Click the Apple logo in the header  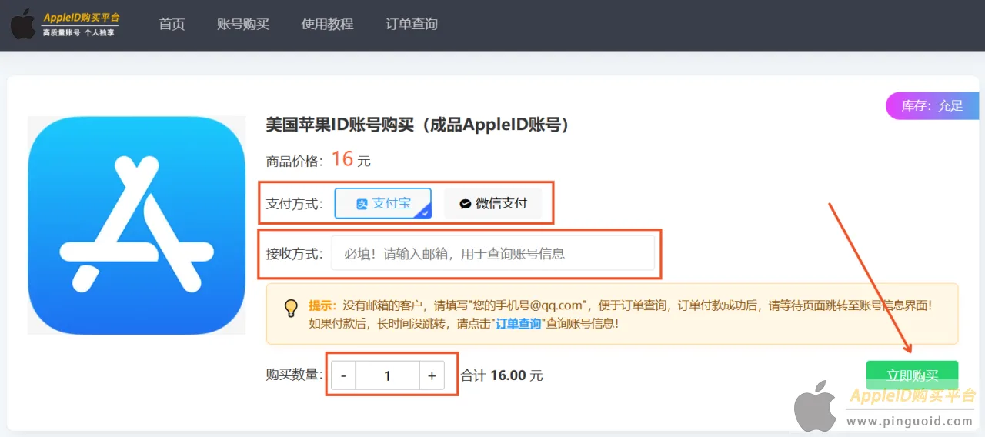[x=23, y=25]
